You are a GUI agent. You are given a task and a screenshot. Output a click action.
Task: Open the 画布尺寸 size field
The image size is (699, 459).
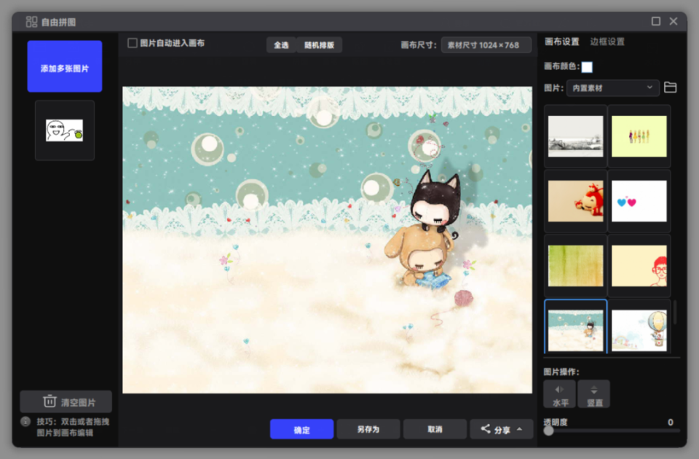tap(486, 45)
